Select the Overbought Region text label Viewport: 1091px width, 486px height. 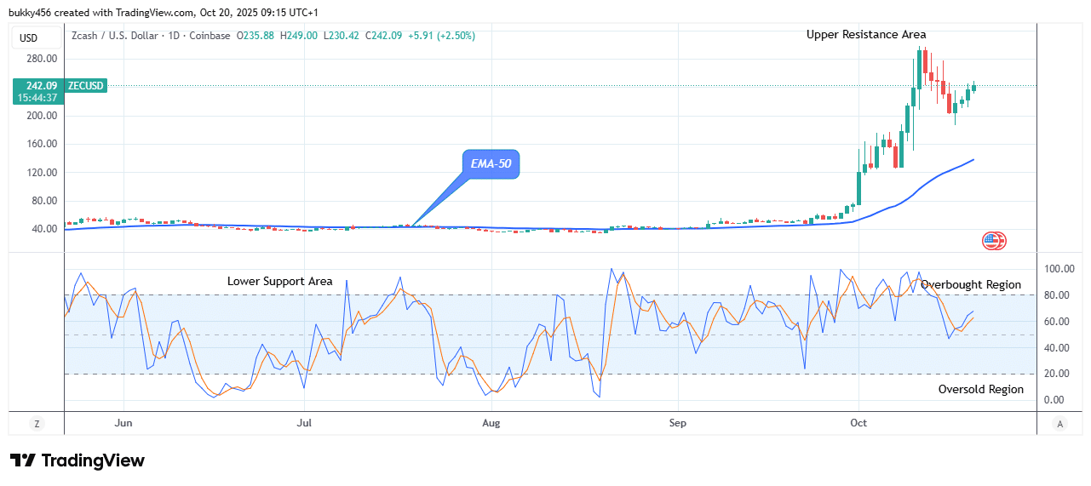click(970, 285)
